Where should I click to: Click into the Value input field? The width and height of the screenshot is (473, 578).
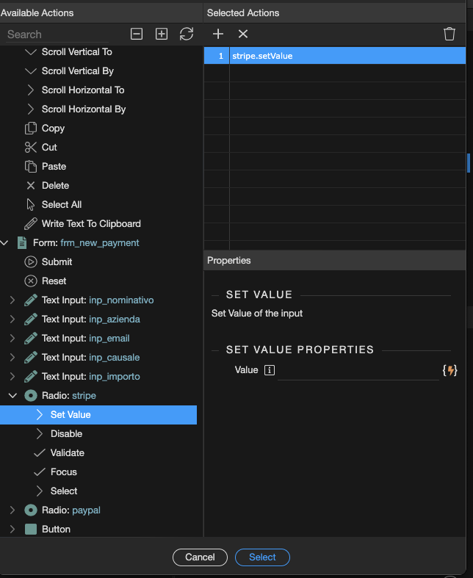[x=358, y=370]
